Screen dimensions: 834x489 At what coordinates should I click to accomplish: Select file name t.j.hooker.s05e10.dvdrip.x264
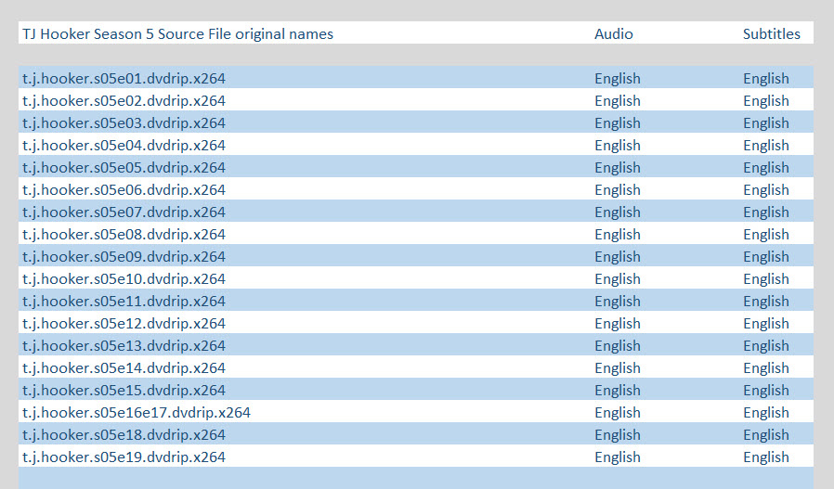(x=124, y=279)
